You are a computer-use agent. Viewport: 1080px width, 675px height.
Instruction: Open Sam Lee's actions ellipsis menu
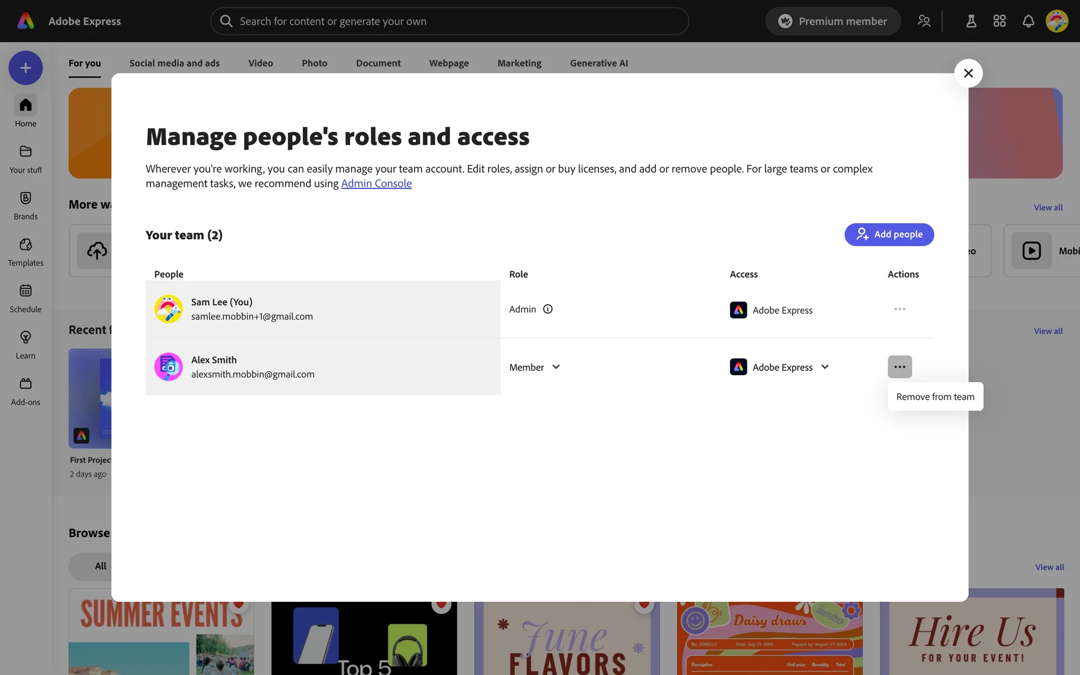pyautogui.click(x=899, y=309)
